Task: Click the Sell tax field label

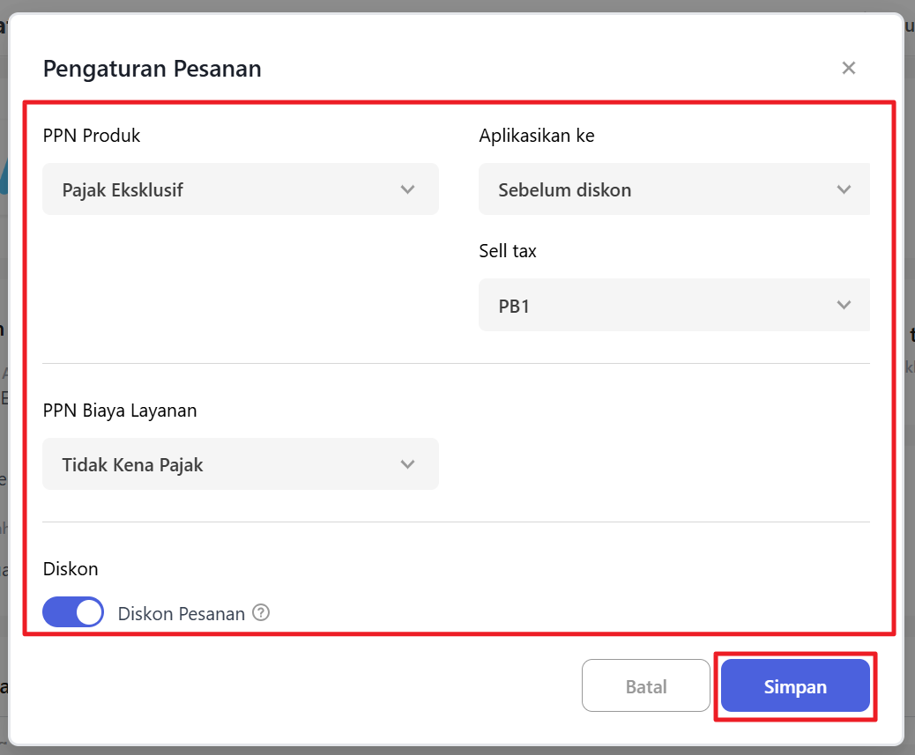Action: 508,251
